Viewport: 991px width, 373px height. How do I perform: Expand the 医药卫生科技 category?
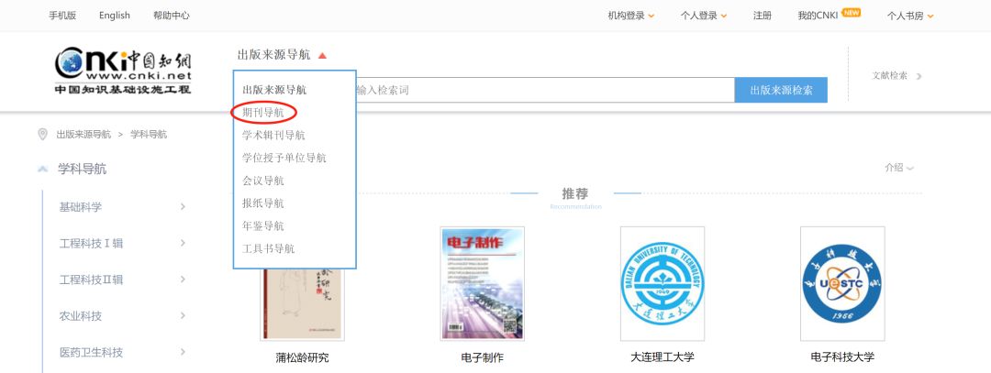(x=122, y=352)
